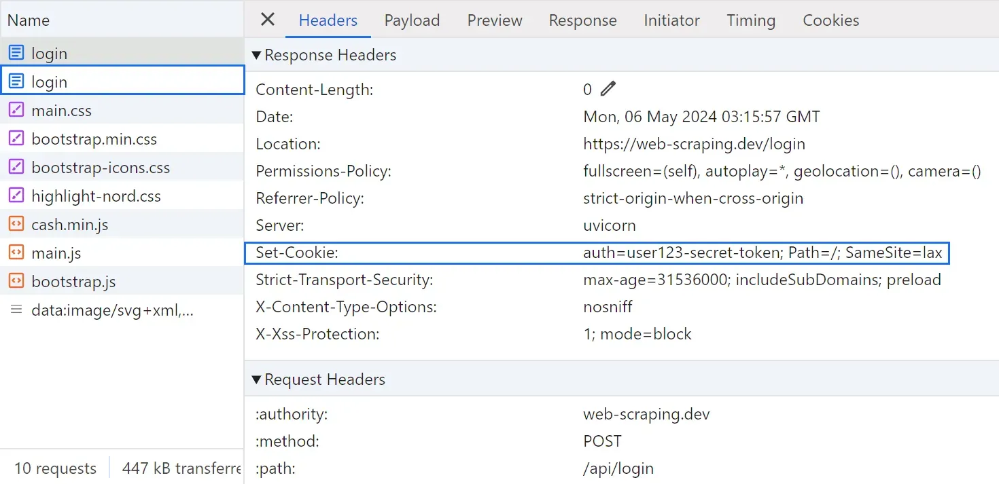
Task: Click the 10 requests summary in status bar
Action: 54,468
